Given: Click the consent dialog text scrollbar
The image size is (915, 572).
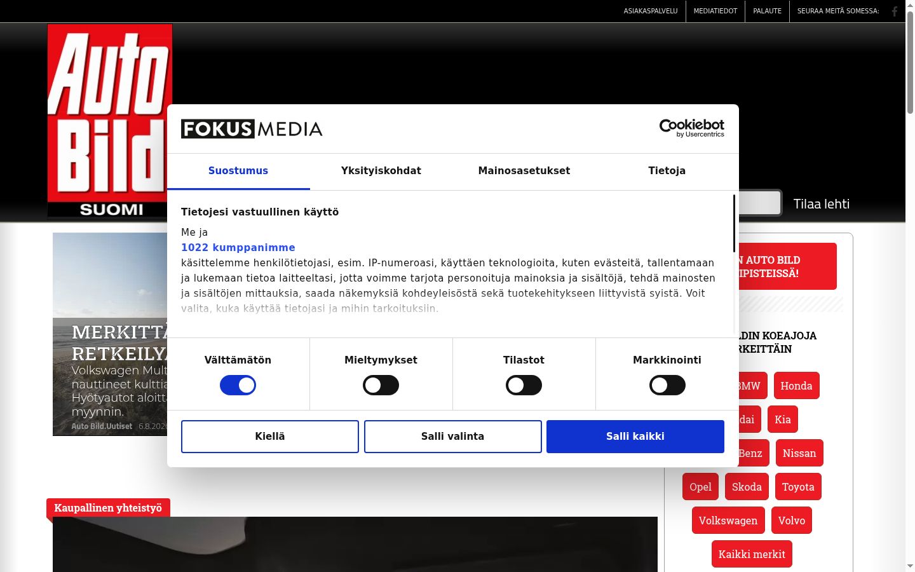Looking at the screenshot, I should click(734, 224).
